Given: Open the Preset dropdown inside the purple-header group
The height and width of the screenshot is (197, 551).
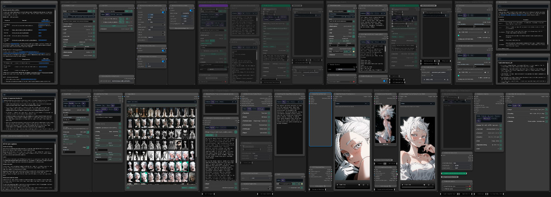Looking at the screenshot, I should (x=212, y=10).
